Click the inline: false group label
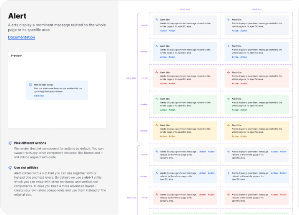 (x=131, y=78)
